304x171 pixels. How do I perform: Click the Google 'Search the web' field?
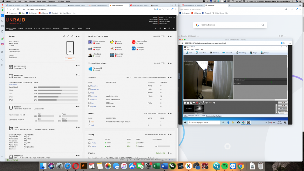pyautogui.click(x=230, y=25)
